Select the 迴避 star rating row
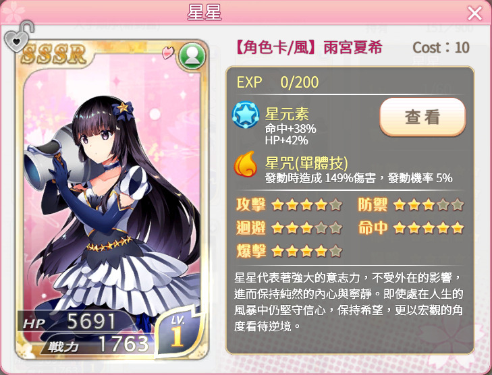 pyautogui.click(x=289, y=228)
